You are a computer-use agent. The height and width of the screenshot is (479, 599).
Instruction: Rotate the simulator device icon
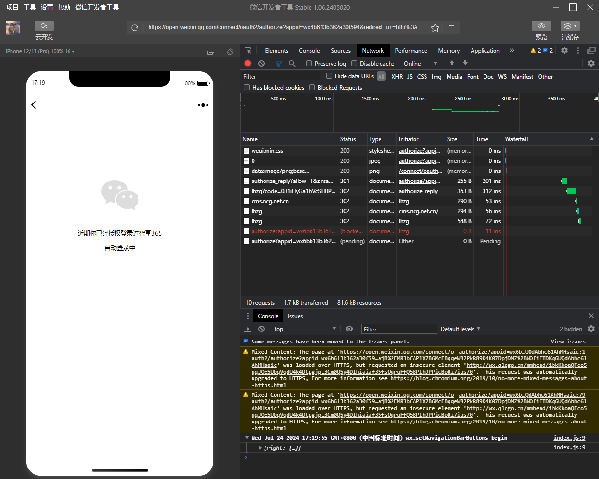[x=230, y=51]
